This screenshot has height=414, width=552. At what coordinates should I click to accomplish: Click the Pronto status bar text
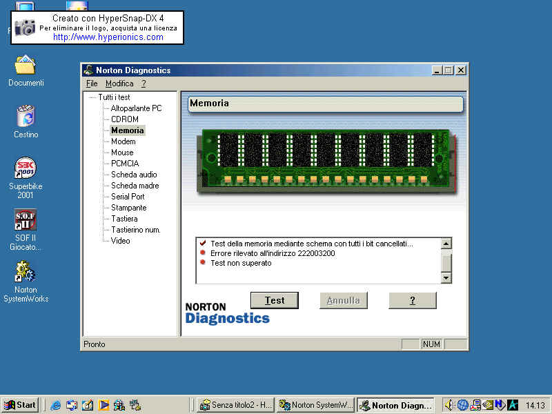pos(95,344)
